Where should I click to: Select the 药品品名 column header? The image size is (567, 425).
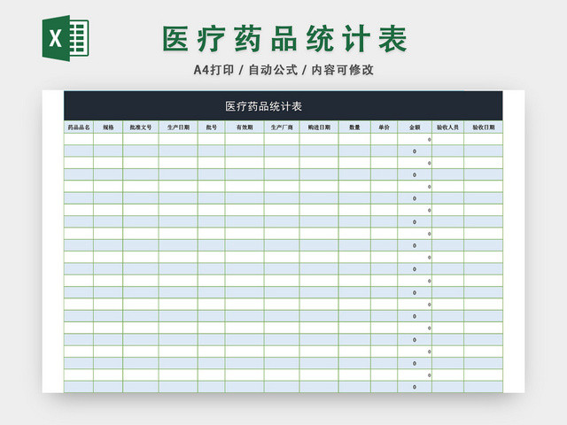click(x=79, y=127)
